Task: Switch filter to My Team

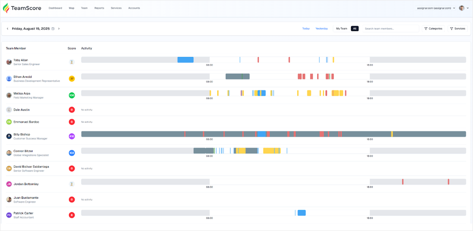Action: pyautogui.click(x=341, y=29)
